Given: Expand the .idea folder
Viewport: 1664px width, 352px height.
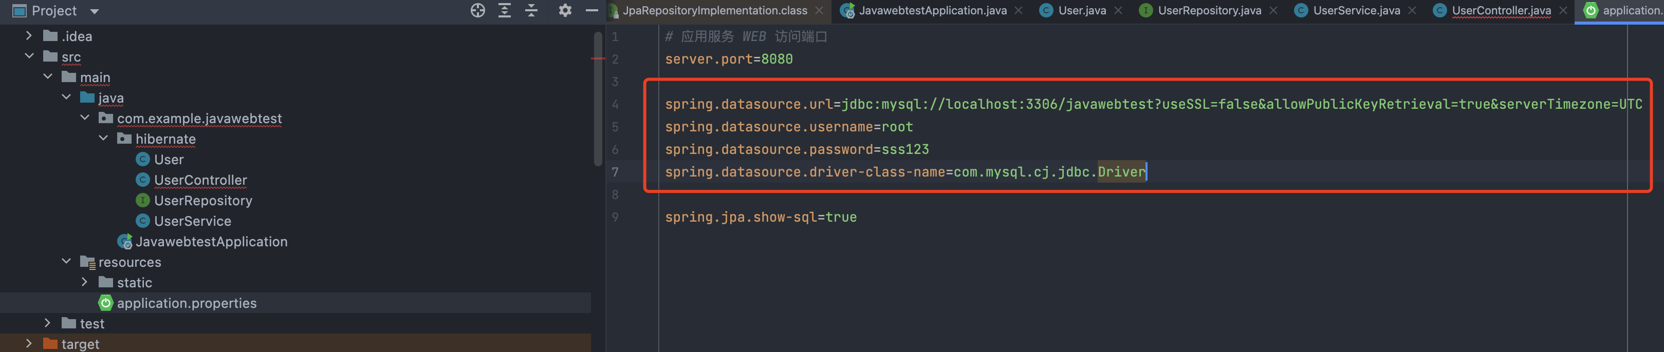Looking at the screenshot, I should pos(28,35).
